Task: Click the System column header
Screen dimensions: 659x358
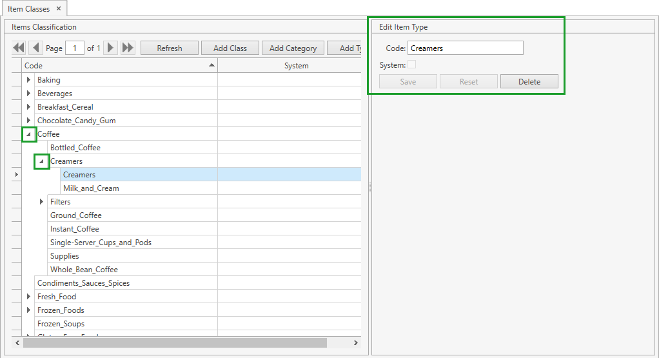Action: [x=296, y=66]
